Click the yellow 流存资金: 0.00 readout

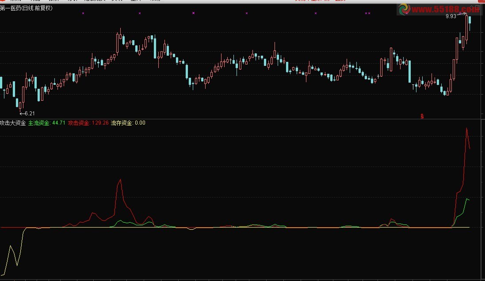[128, 123]
